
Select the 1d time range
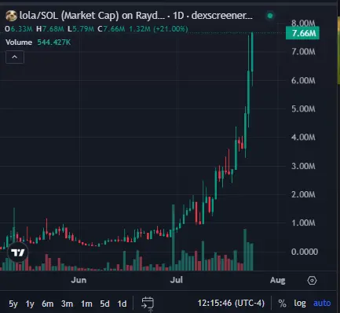coord(122,304)
